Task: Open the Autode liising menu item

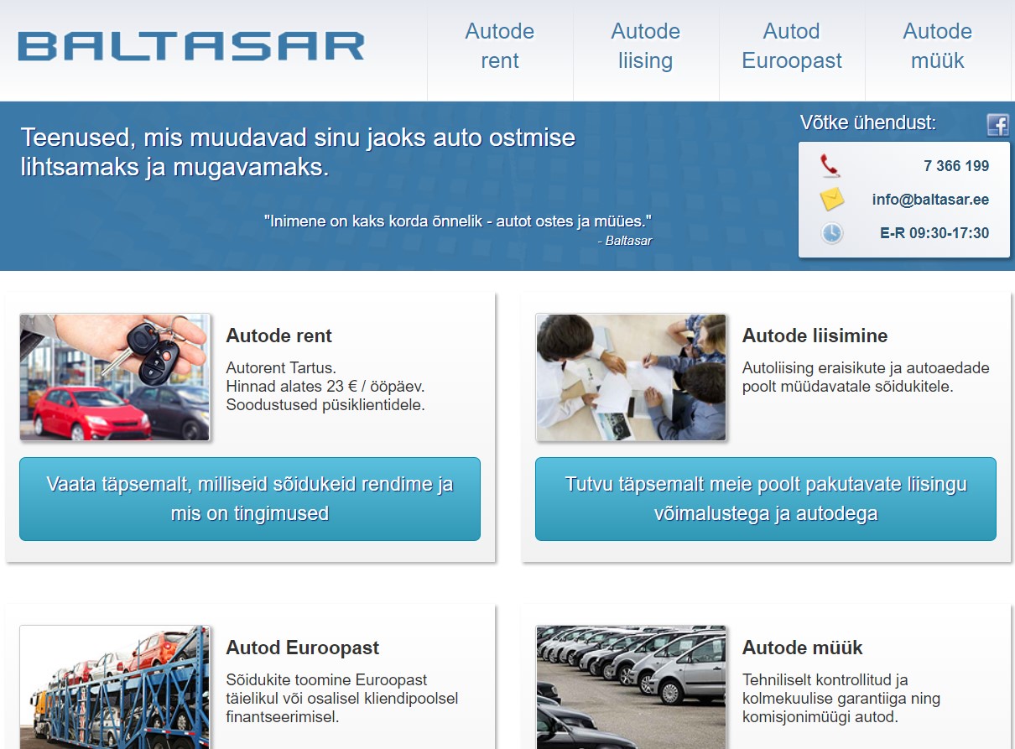Action: click(x=646, y=46)
